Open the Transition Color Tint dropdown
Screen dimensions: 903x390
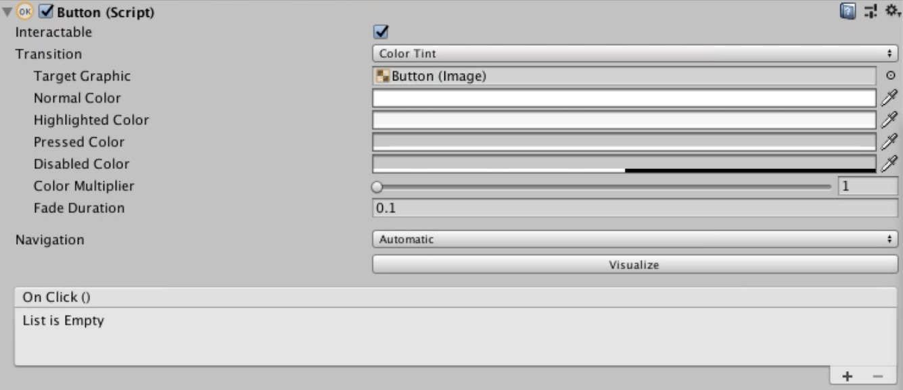(x=634, y=54)
